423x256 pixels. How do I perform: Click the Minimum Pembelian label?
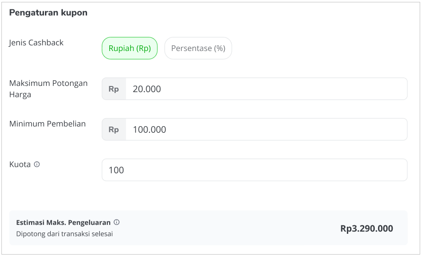click(x=47, y=124)
